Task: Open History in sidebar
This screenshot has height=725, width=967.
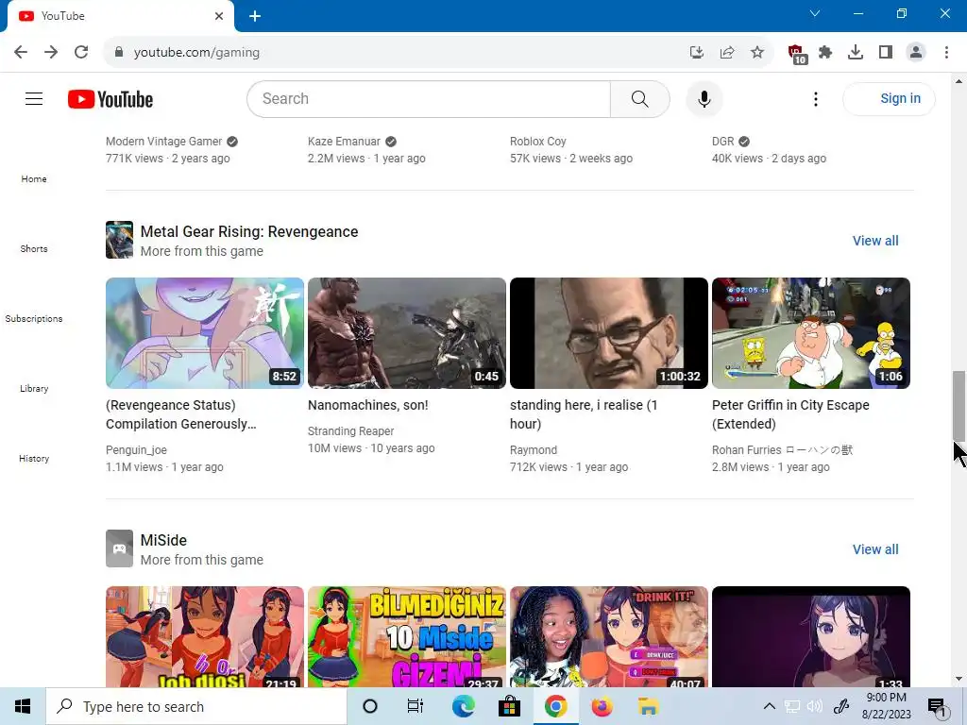Action: coord(34,458)
